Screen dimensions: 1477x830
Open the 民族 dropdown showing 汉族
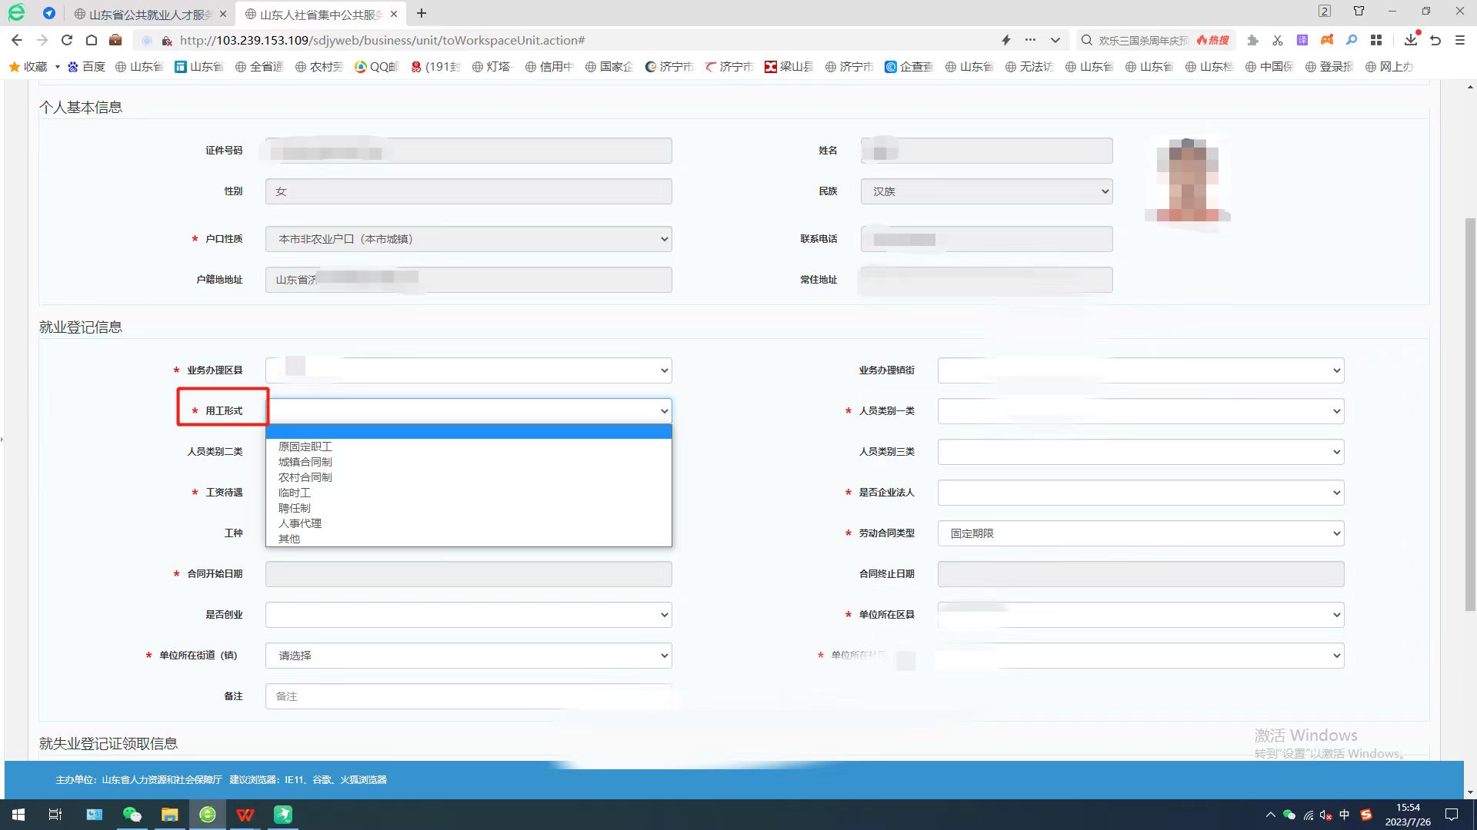click(987, 191)
